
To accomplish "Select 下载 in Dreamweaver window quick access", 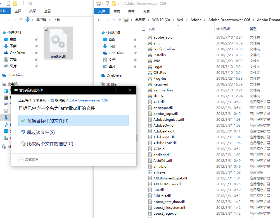I will coord(112,46).
